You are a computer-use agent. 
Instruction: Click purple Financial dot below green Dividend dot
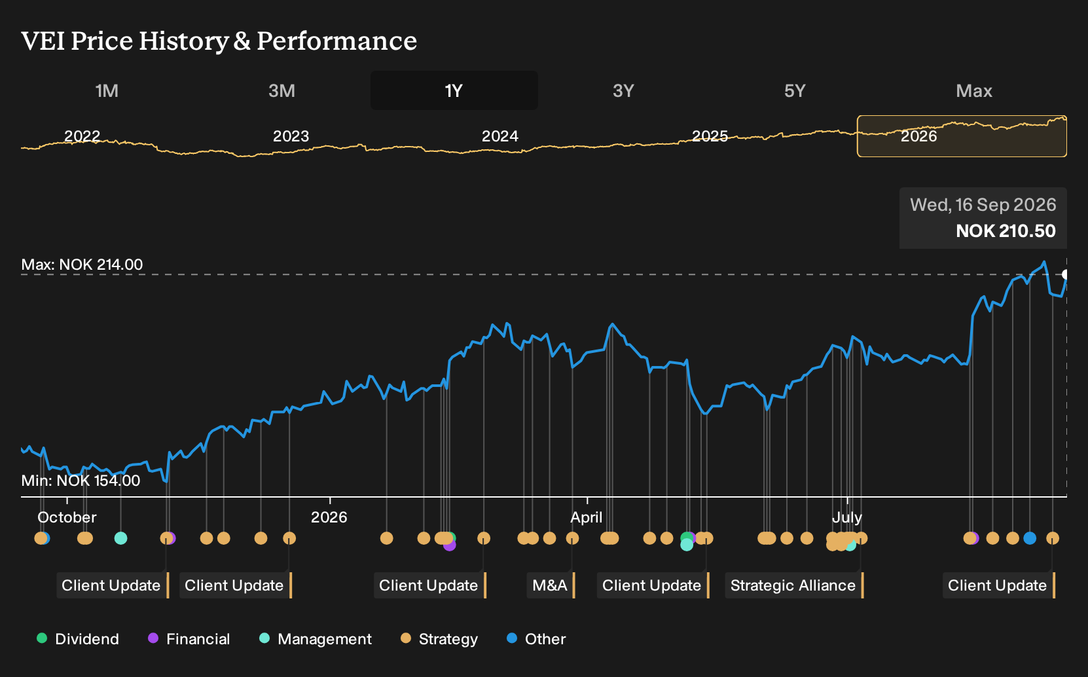pos(449,545)
